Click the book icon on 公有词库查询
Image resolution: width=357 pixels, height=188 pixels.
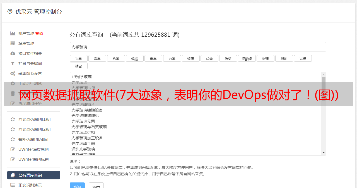(13, 175)
